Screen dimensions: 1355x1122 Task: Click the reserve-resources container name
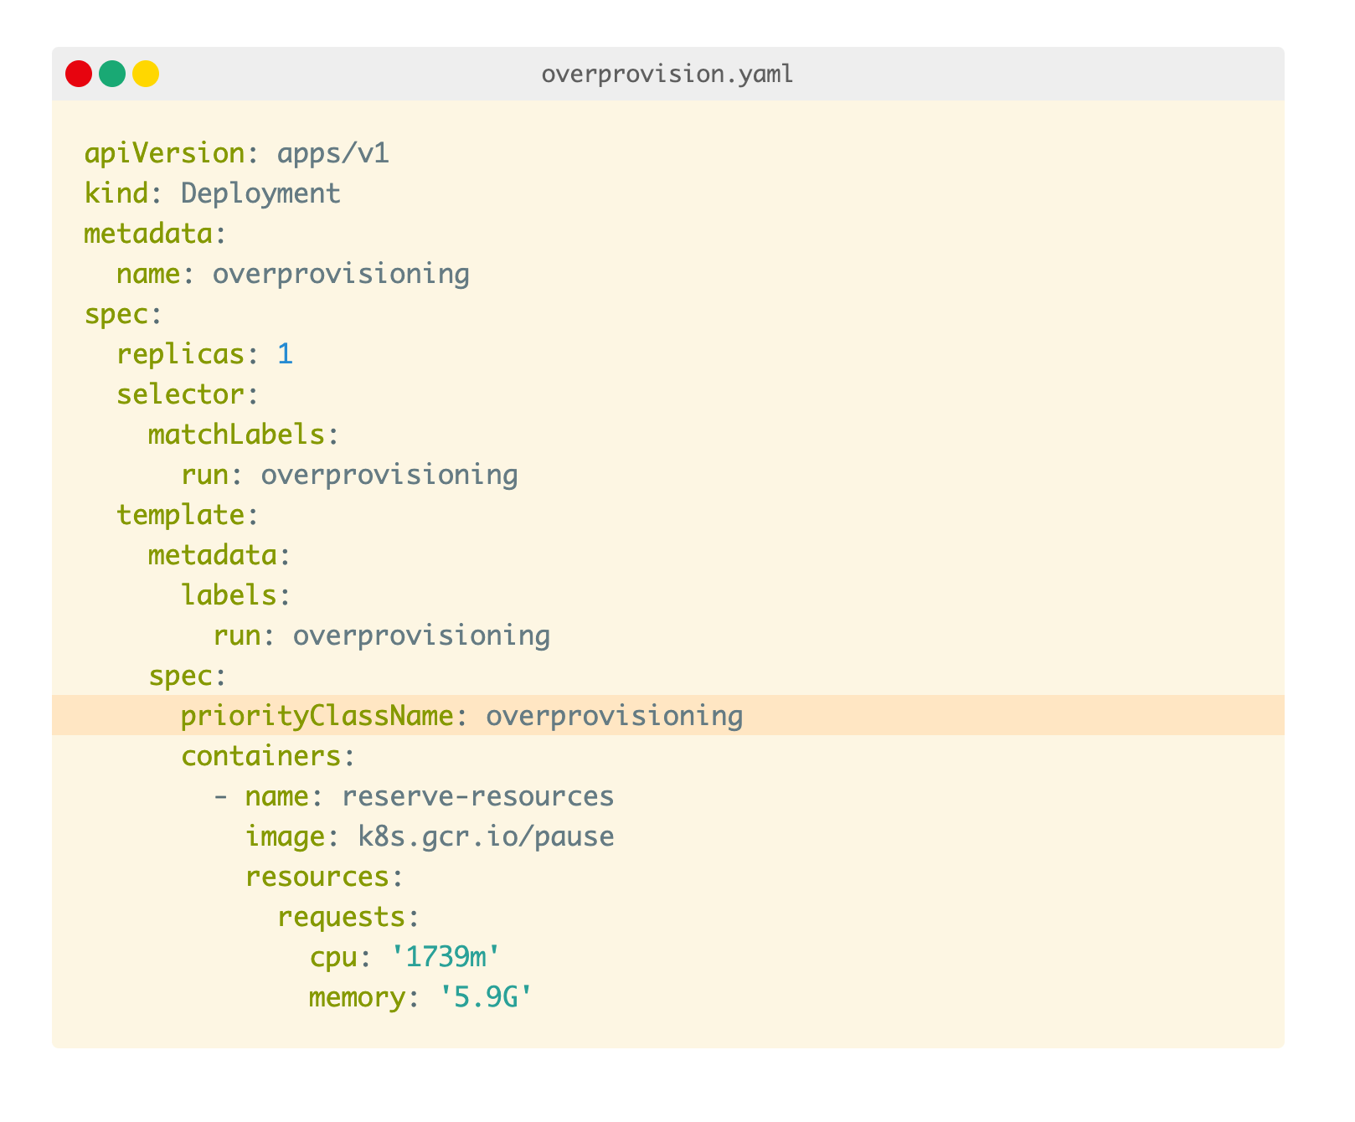(477, 797)
